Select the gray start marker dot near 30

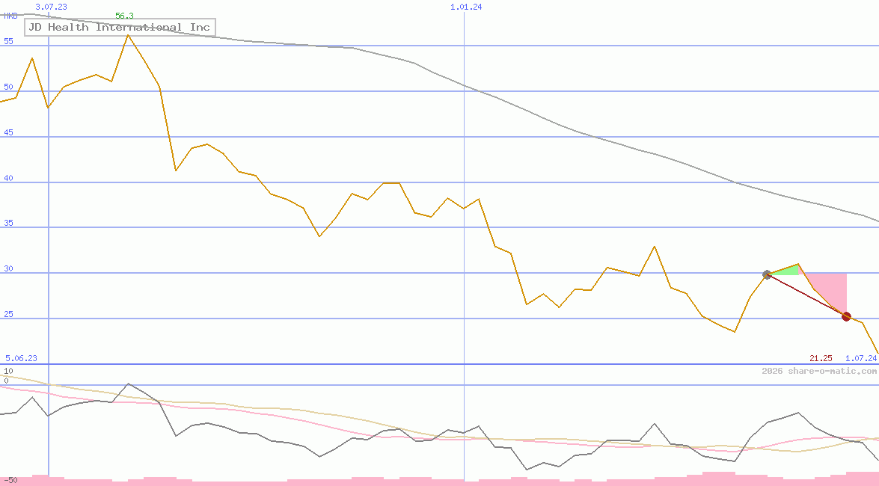click(x=767, y=274)
